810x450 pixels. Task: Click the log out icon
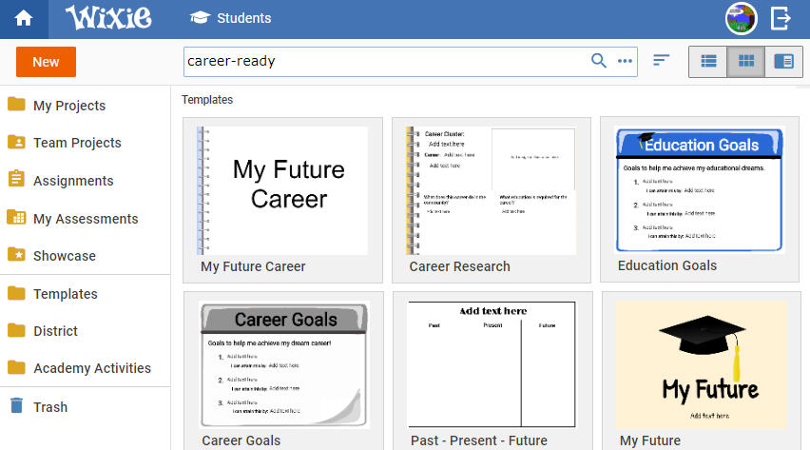pyautogui.click(x=781, y=19)
